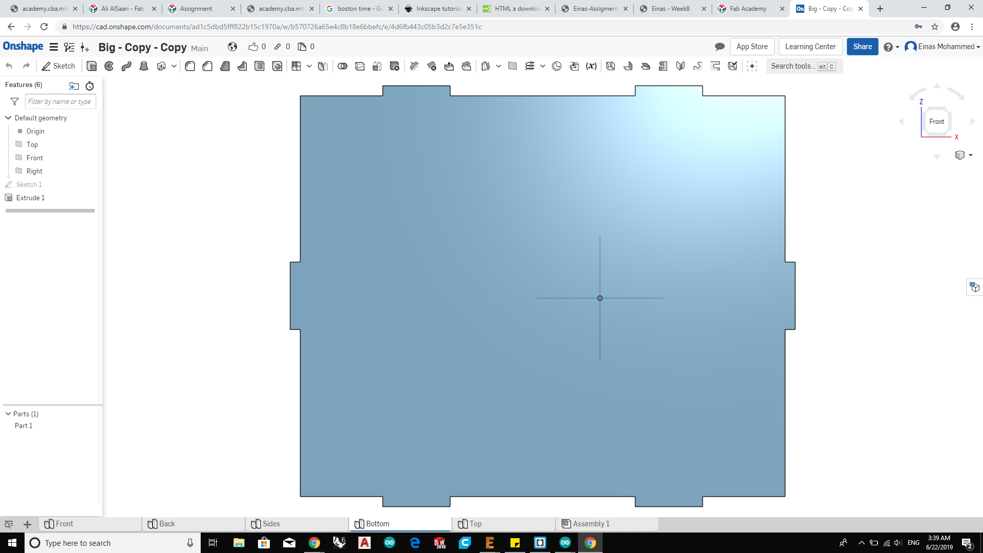Switch to the Sides tab
Viewport: 983px width, 553px height.
(271, 524)
